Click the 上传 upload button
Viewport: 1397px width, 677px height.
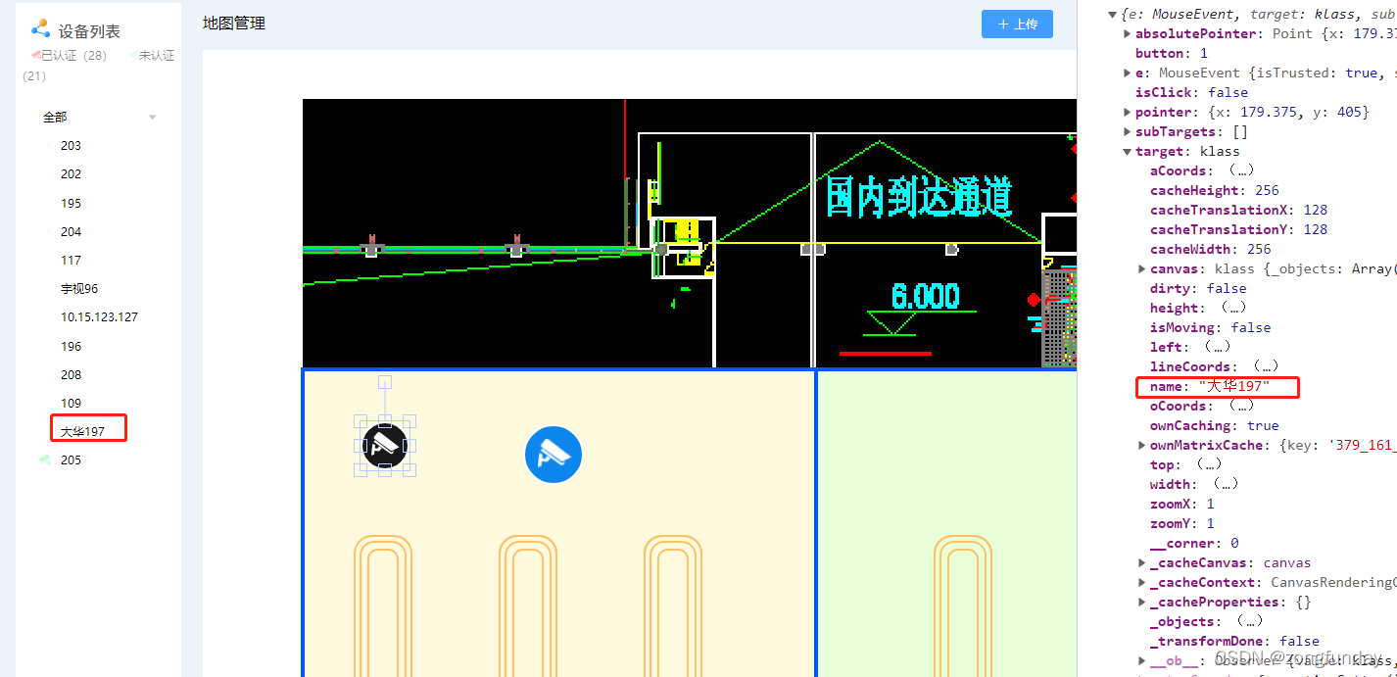pos(1017,24)
